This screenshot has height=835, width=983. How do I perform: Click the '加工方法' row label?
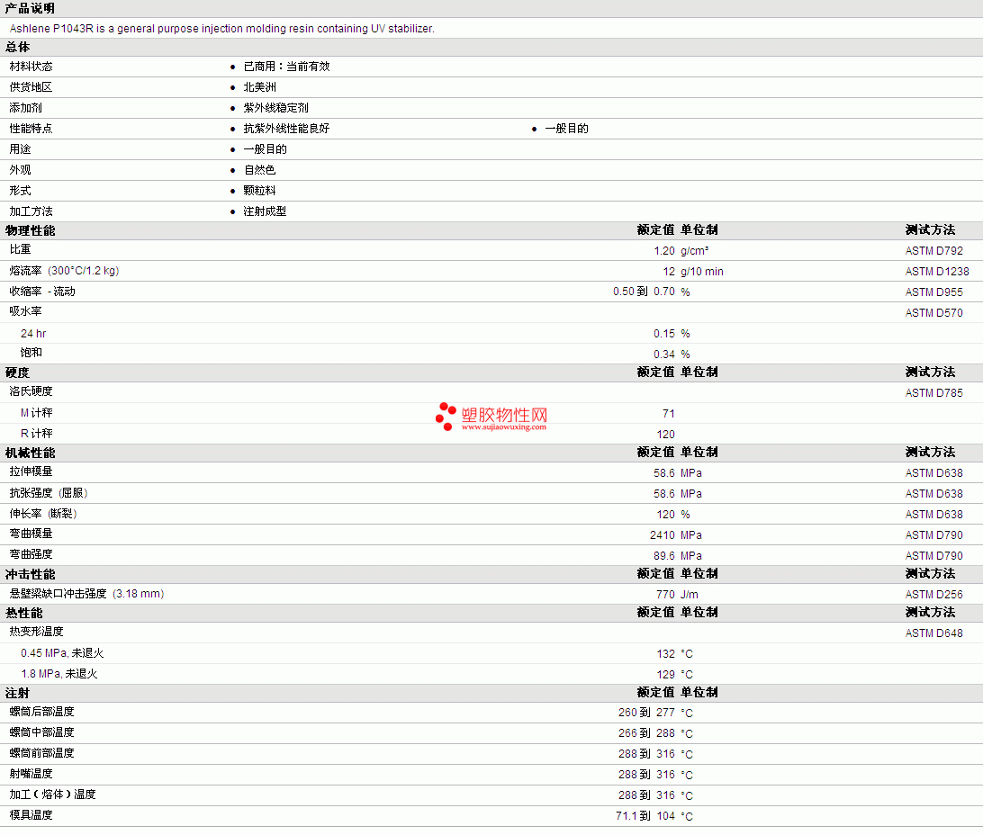pos(31,211)
